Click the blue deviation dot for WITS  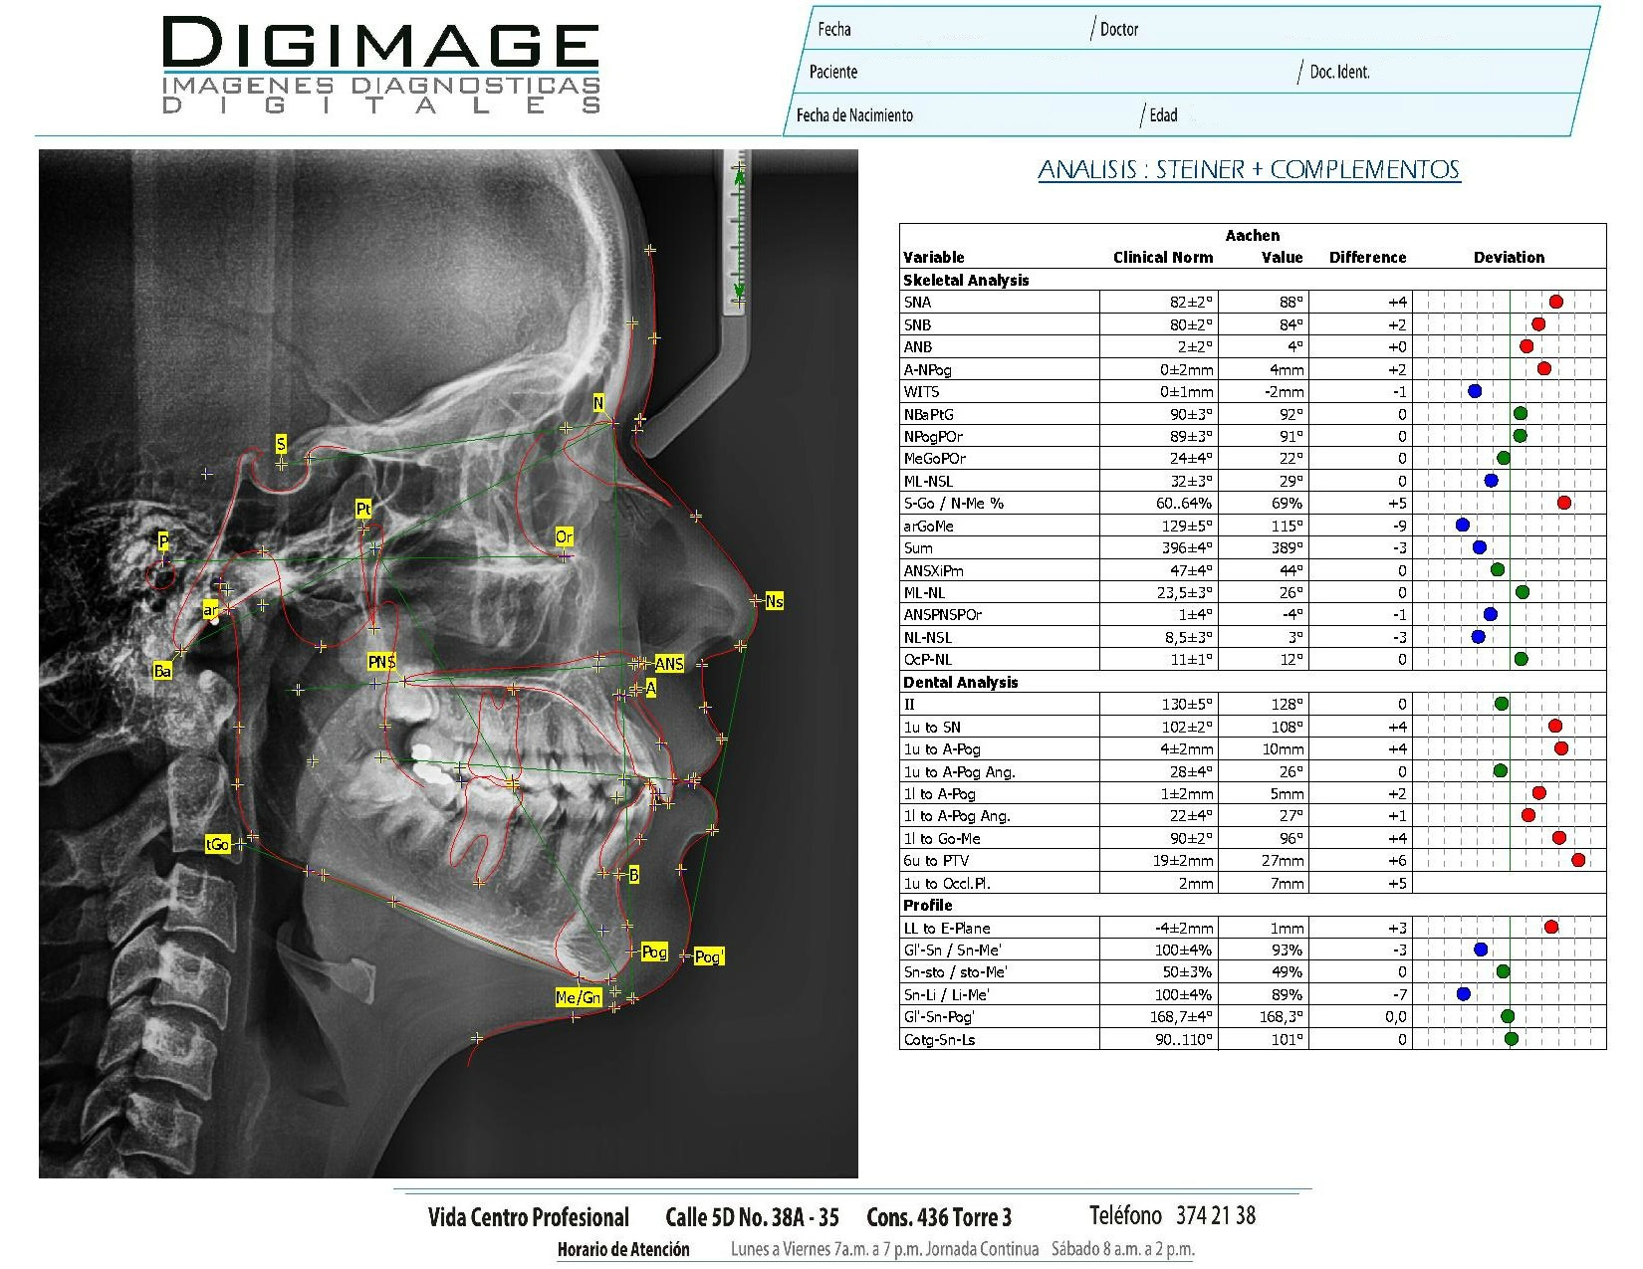tap(1475, 391)
